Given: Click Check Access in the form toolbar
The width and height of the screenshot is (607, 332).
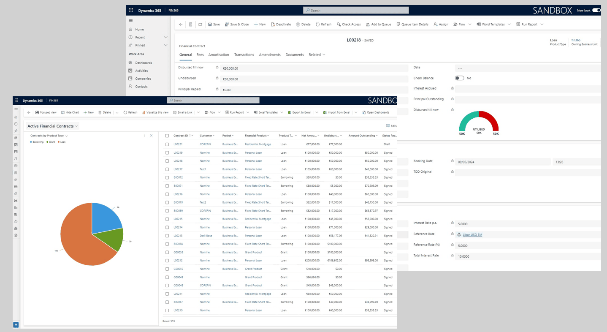Looking at the screenshot, I should click(349, 24).
